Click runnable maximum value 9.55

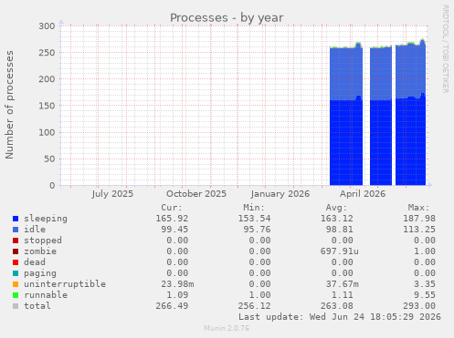tap(425, 295)
